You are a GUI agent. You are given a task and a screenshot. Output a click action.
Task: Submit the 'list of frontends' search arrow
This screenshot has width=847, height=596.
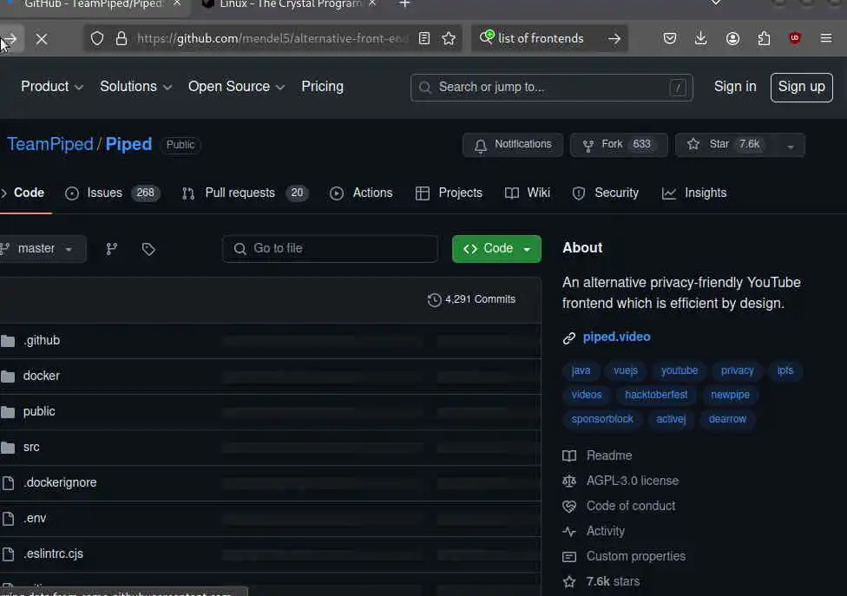click(614, 38)
